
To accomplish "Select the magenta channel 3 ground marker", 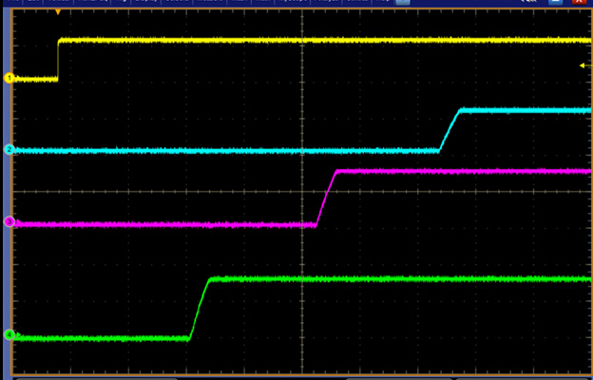I will pyautogui.click(x=9, y=221).
